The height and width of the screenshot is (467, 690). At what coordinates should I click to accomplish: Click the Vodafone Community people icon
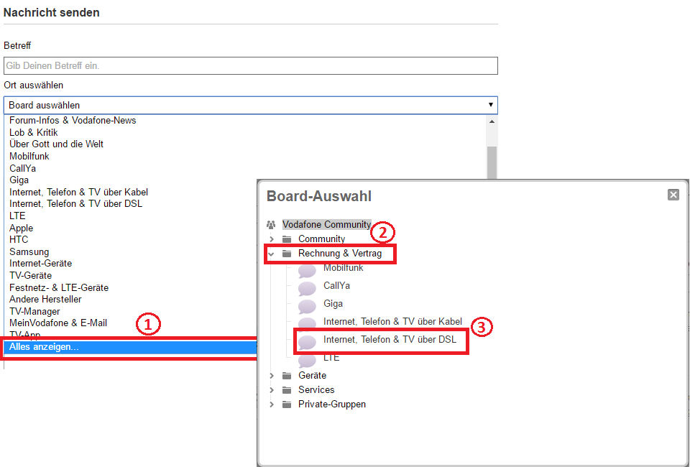point(271,225)
